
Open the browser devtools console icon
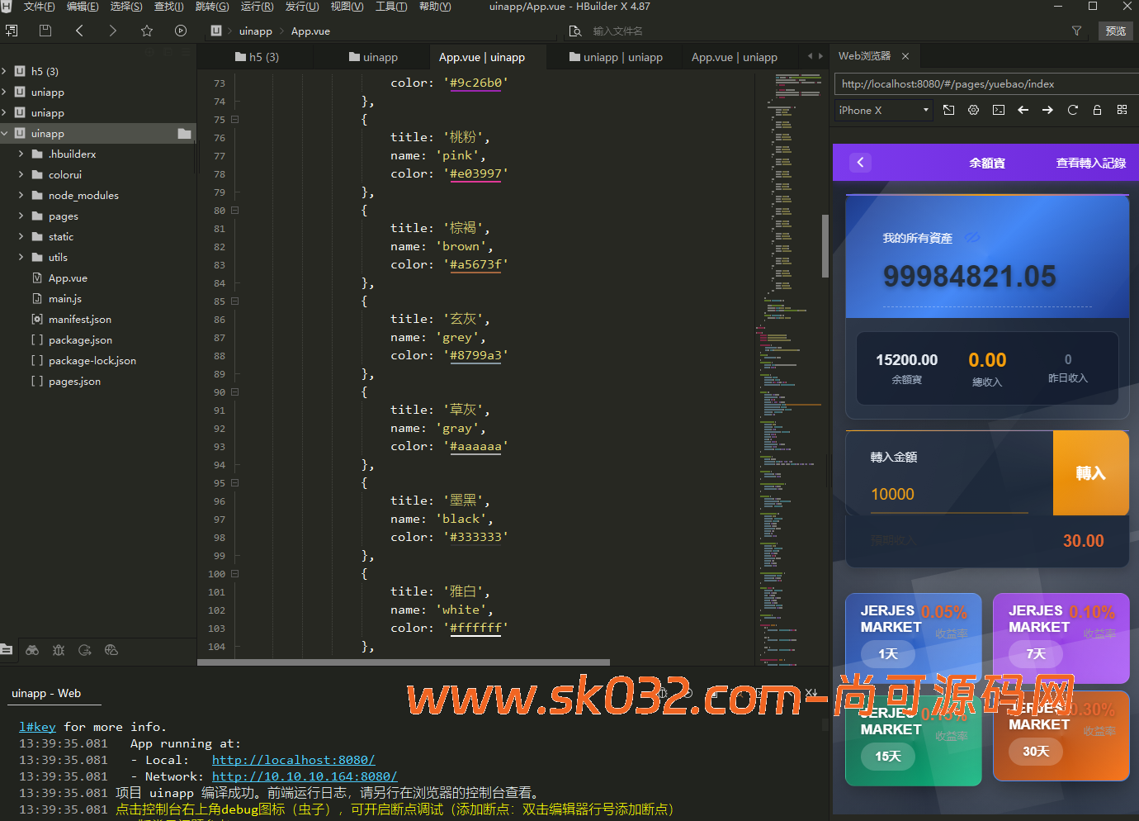point(999,110)
